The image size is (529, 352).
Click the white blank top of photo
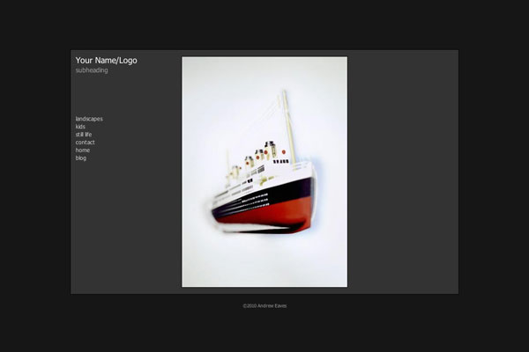click(x=264, y=72)
